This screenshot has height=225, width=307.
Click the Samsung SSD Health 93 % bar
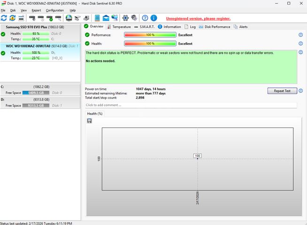(36, 34)
